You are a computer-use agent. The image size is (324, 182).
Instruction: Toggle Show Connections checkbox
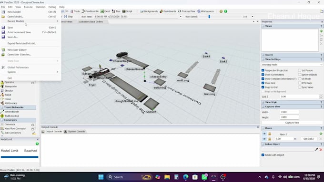(x=263, y=75)
